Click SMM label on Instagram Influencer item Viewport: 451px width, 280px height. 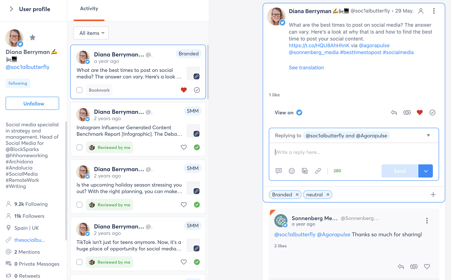193,111
